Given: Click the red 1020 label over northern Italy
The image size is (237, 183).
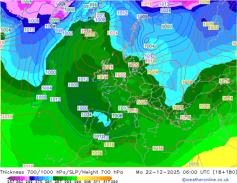Looking at the screenshot, I should tap(142, 102).
